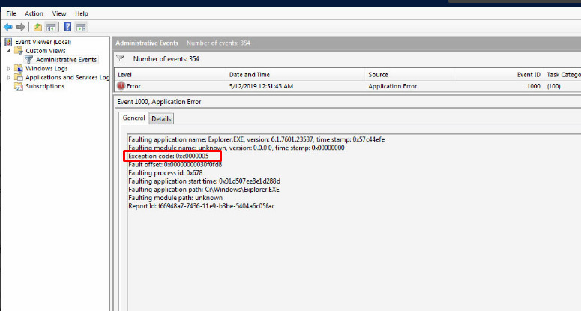581x311 pixels.
Task: Select Windows Logs label in tree
Action: (46, 68)
